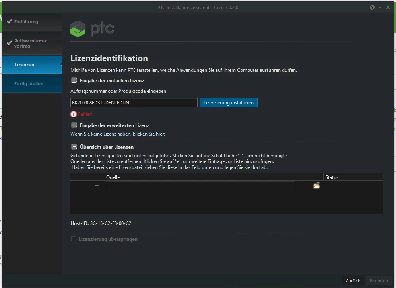The image size is (396, 288).
Task: Remove license source with minus icon
Action: click(x=97, y=185)
